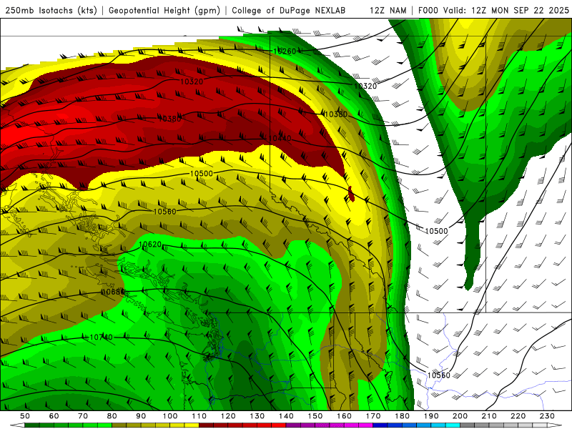Click the 60 kts legend value
The height and width of the screenshot is (429, 572).
(54, 416)
